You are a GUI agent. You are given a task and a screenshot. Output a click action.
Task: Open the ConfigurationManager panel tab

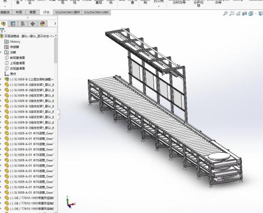23,24
